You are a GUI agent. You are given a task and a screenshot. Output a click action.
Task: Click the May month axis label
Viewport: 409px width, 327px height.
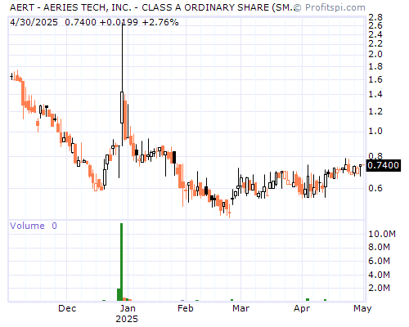[362, 308]
